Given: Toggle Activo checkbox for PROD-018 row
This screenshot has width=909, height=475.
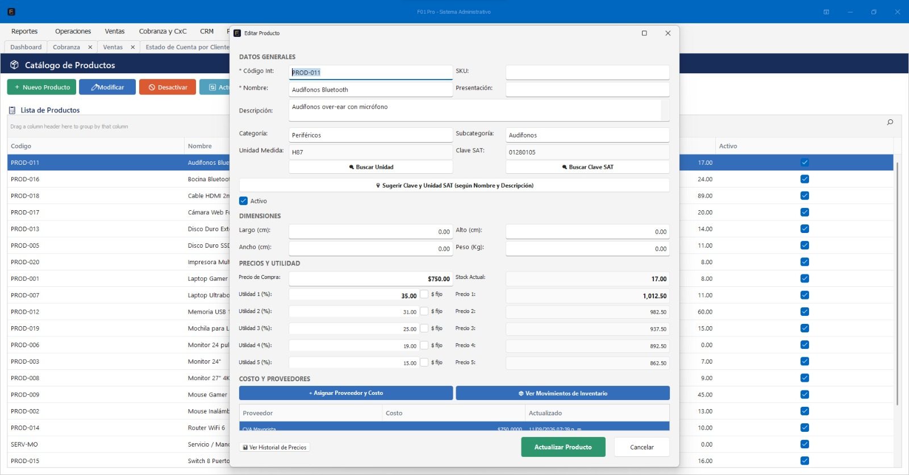Looking at the screenshot, I should (x=804, y=195).
